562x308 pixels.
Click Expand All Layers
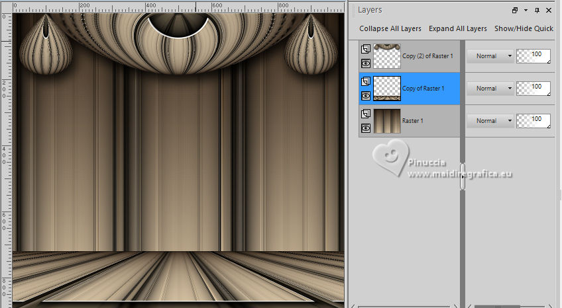458,28
